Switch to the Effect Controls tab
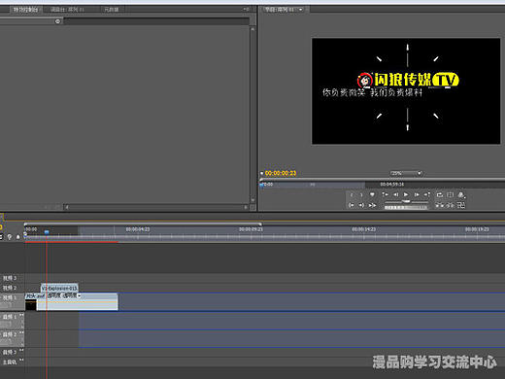The width and height of the screenshot is (505, 379). coord(25,10)
